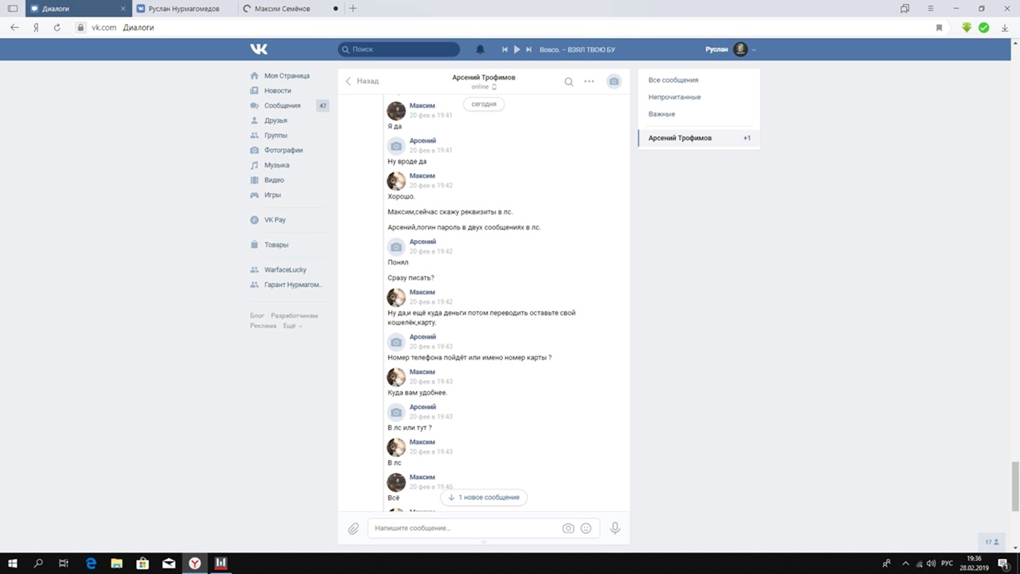Expand the 'Ещё' footer dropdown
The height and width of the screenshot is (574, 1020).
tap(292, 326)
